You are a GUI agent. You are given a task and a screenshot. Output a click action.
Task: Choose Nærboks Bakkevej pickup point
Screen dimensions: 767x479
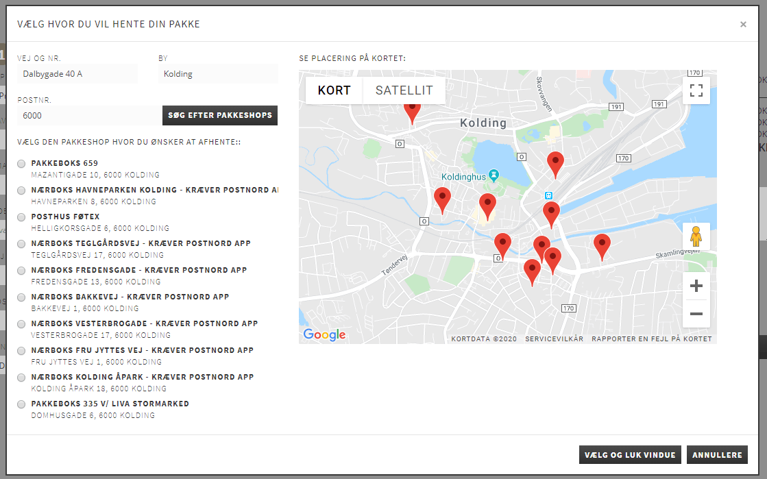21,297
